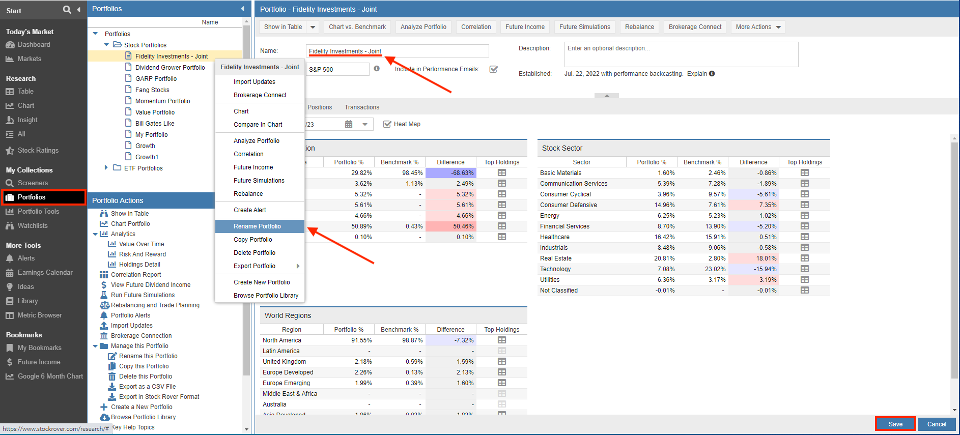The width and height of the screenshot is (960, 435).
Task: Select Fang Stocks portfolio in tree
Action: point(152,90)
